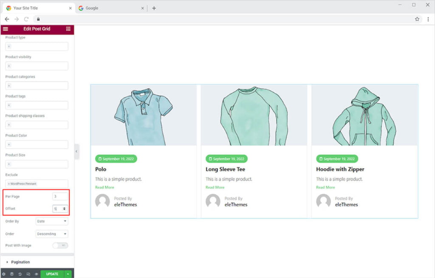Viewport: 435px width, 278px height.
Task: Open the Navigator layers icon
Action: coord(12,274)
